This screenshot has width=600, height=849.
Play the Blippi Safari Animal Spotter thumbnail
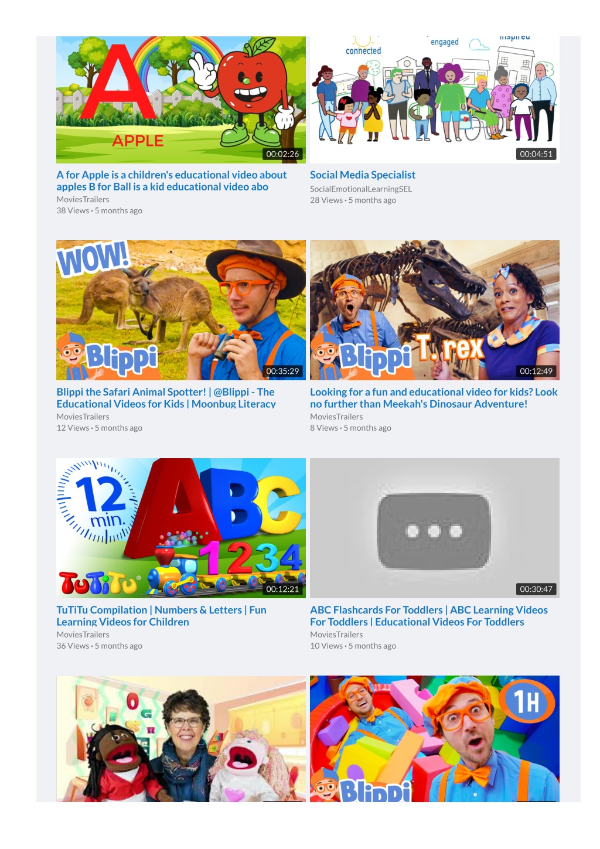click(181, 310)
